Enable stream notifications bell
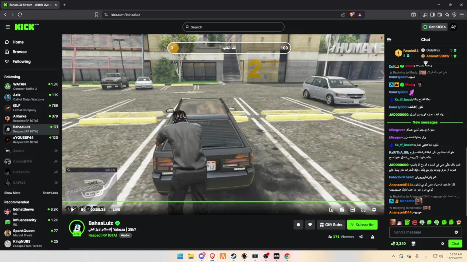The width and height of the screenshot is (467, 262). point(298,225)
